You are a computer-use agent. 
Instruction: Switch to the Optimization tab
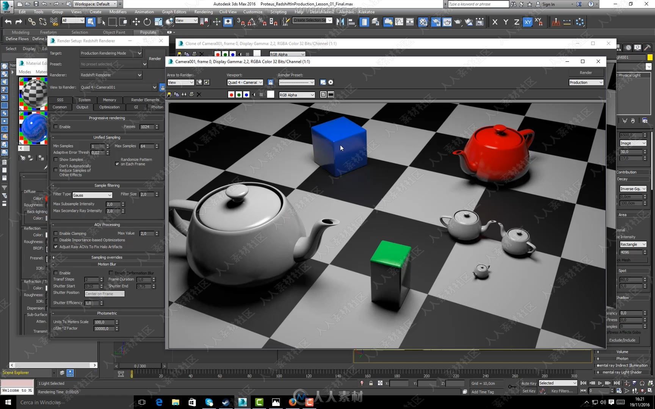109,107
